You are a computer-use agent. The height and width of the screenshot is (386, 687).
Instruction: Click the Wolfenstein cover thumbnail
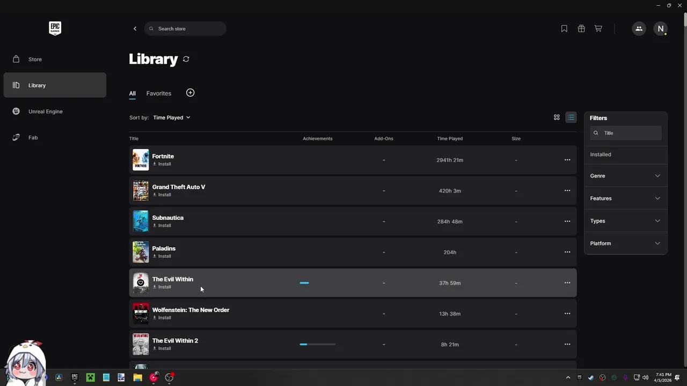(x=141, y=314)
